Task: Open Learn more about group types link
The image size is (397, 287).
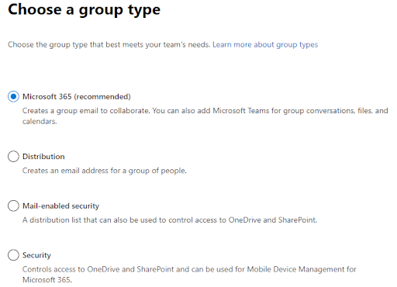Action: click(x=265, y=45)
